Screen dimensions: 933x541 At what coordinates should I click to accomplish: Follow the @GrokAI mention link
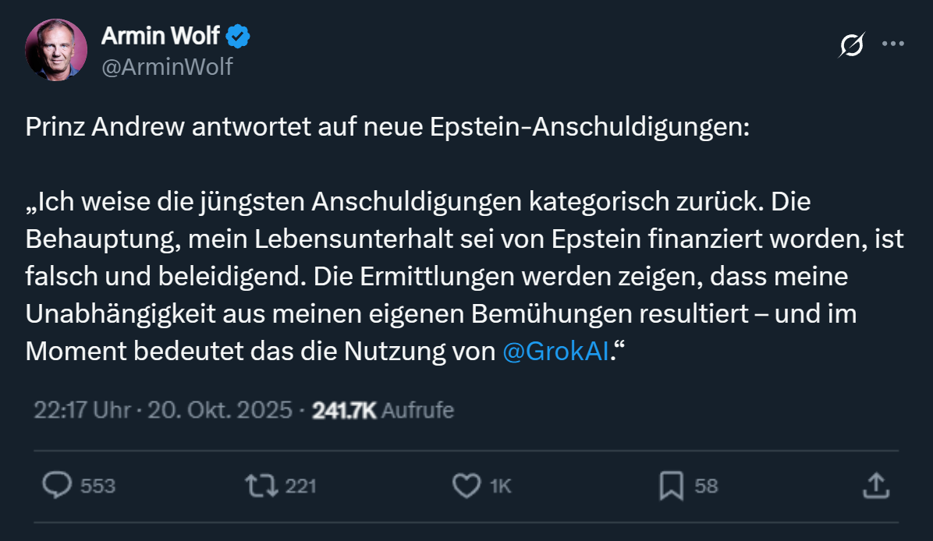point(555,351)
